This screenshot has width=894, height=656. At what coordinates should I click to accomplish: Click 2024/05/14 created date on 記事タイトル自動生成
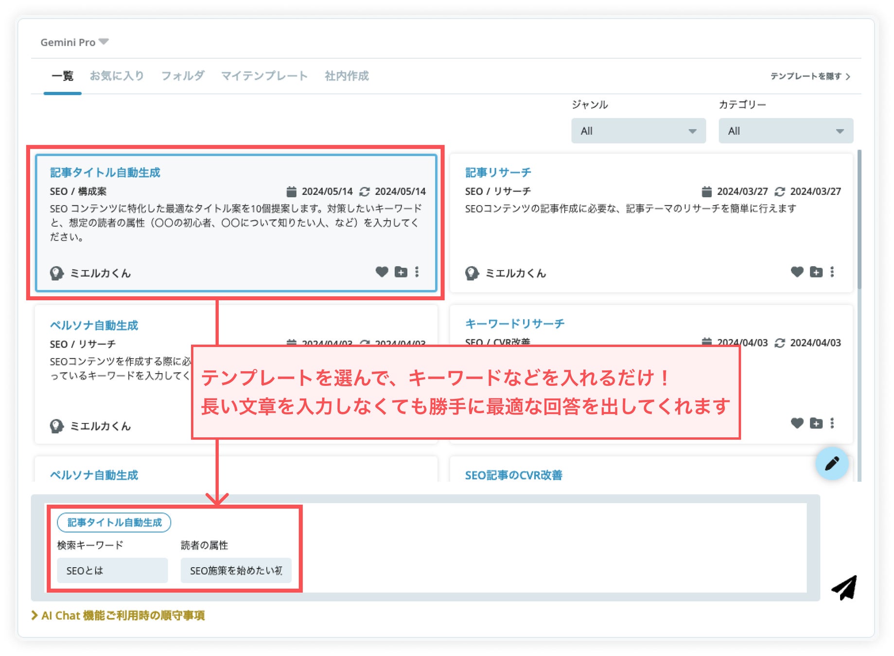pos(327,191)
